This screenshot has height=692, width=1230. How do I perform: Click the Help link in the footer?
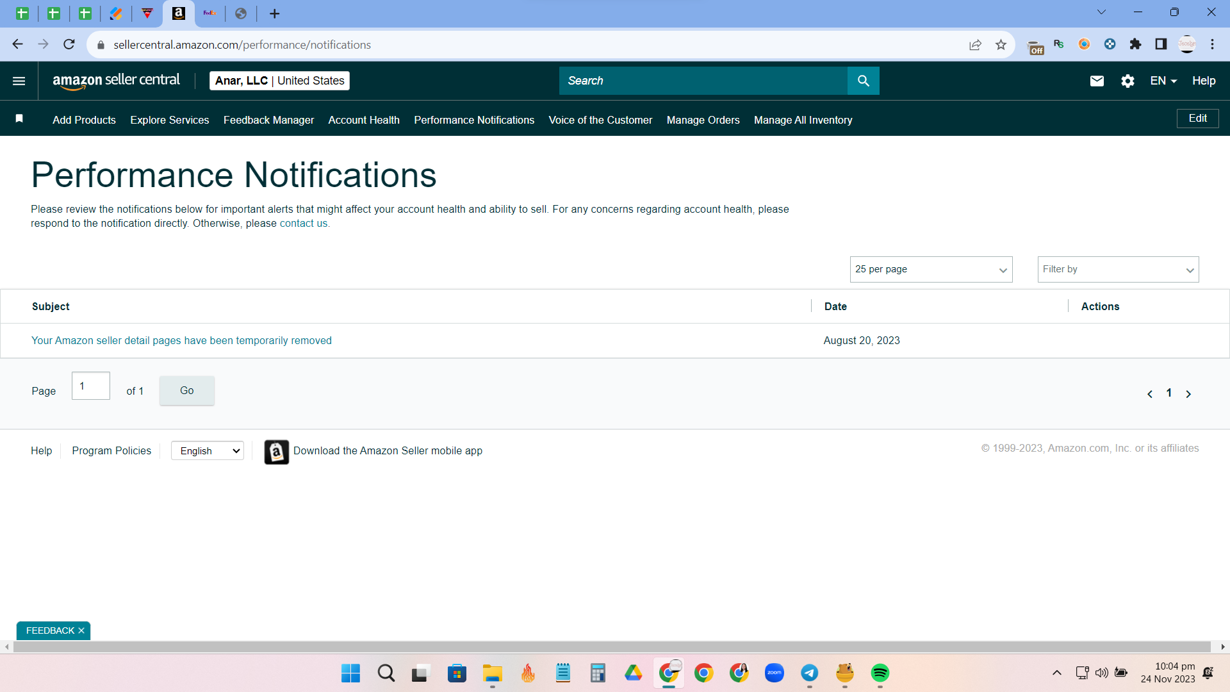[x=42, y=451]
